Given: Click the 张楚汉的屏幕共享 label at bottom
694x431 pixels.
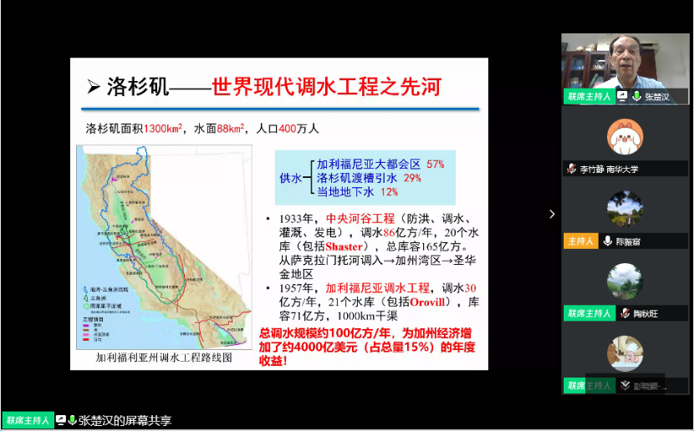Looking at the screenshot, I should [x=125, y=420].
